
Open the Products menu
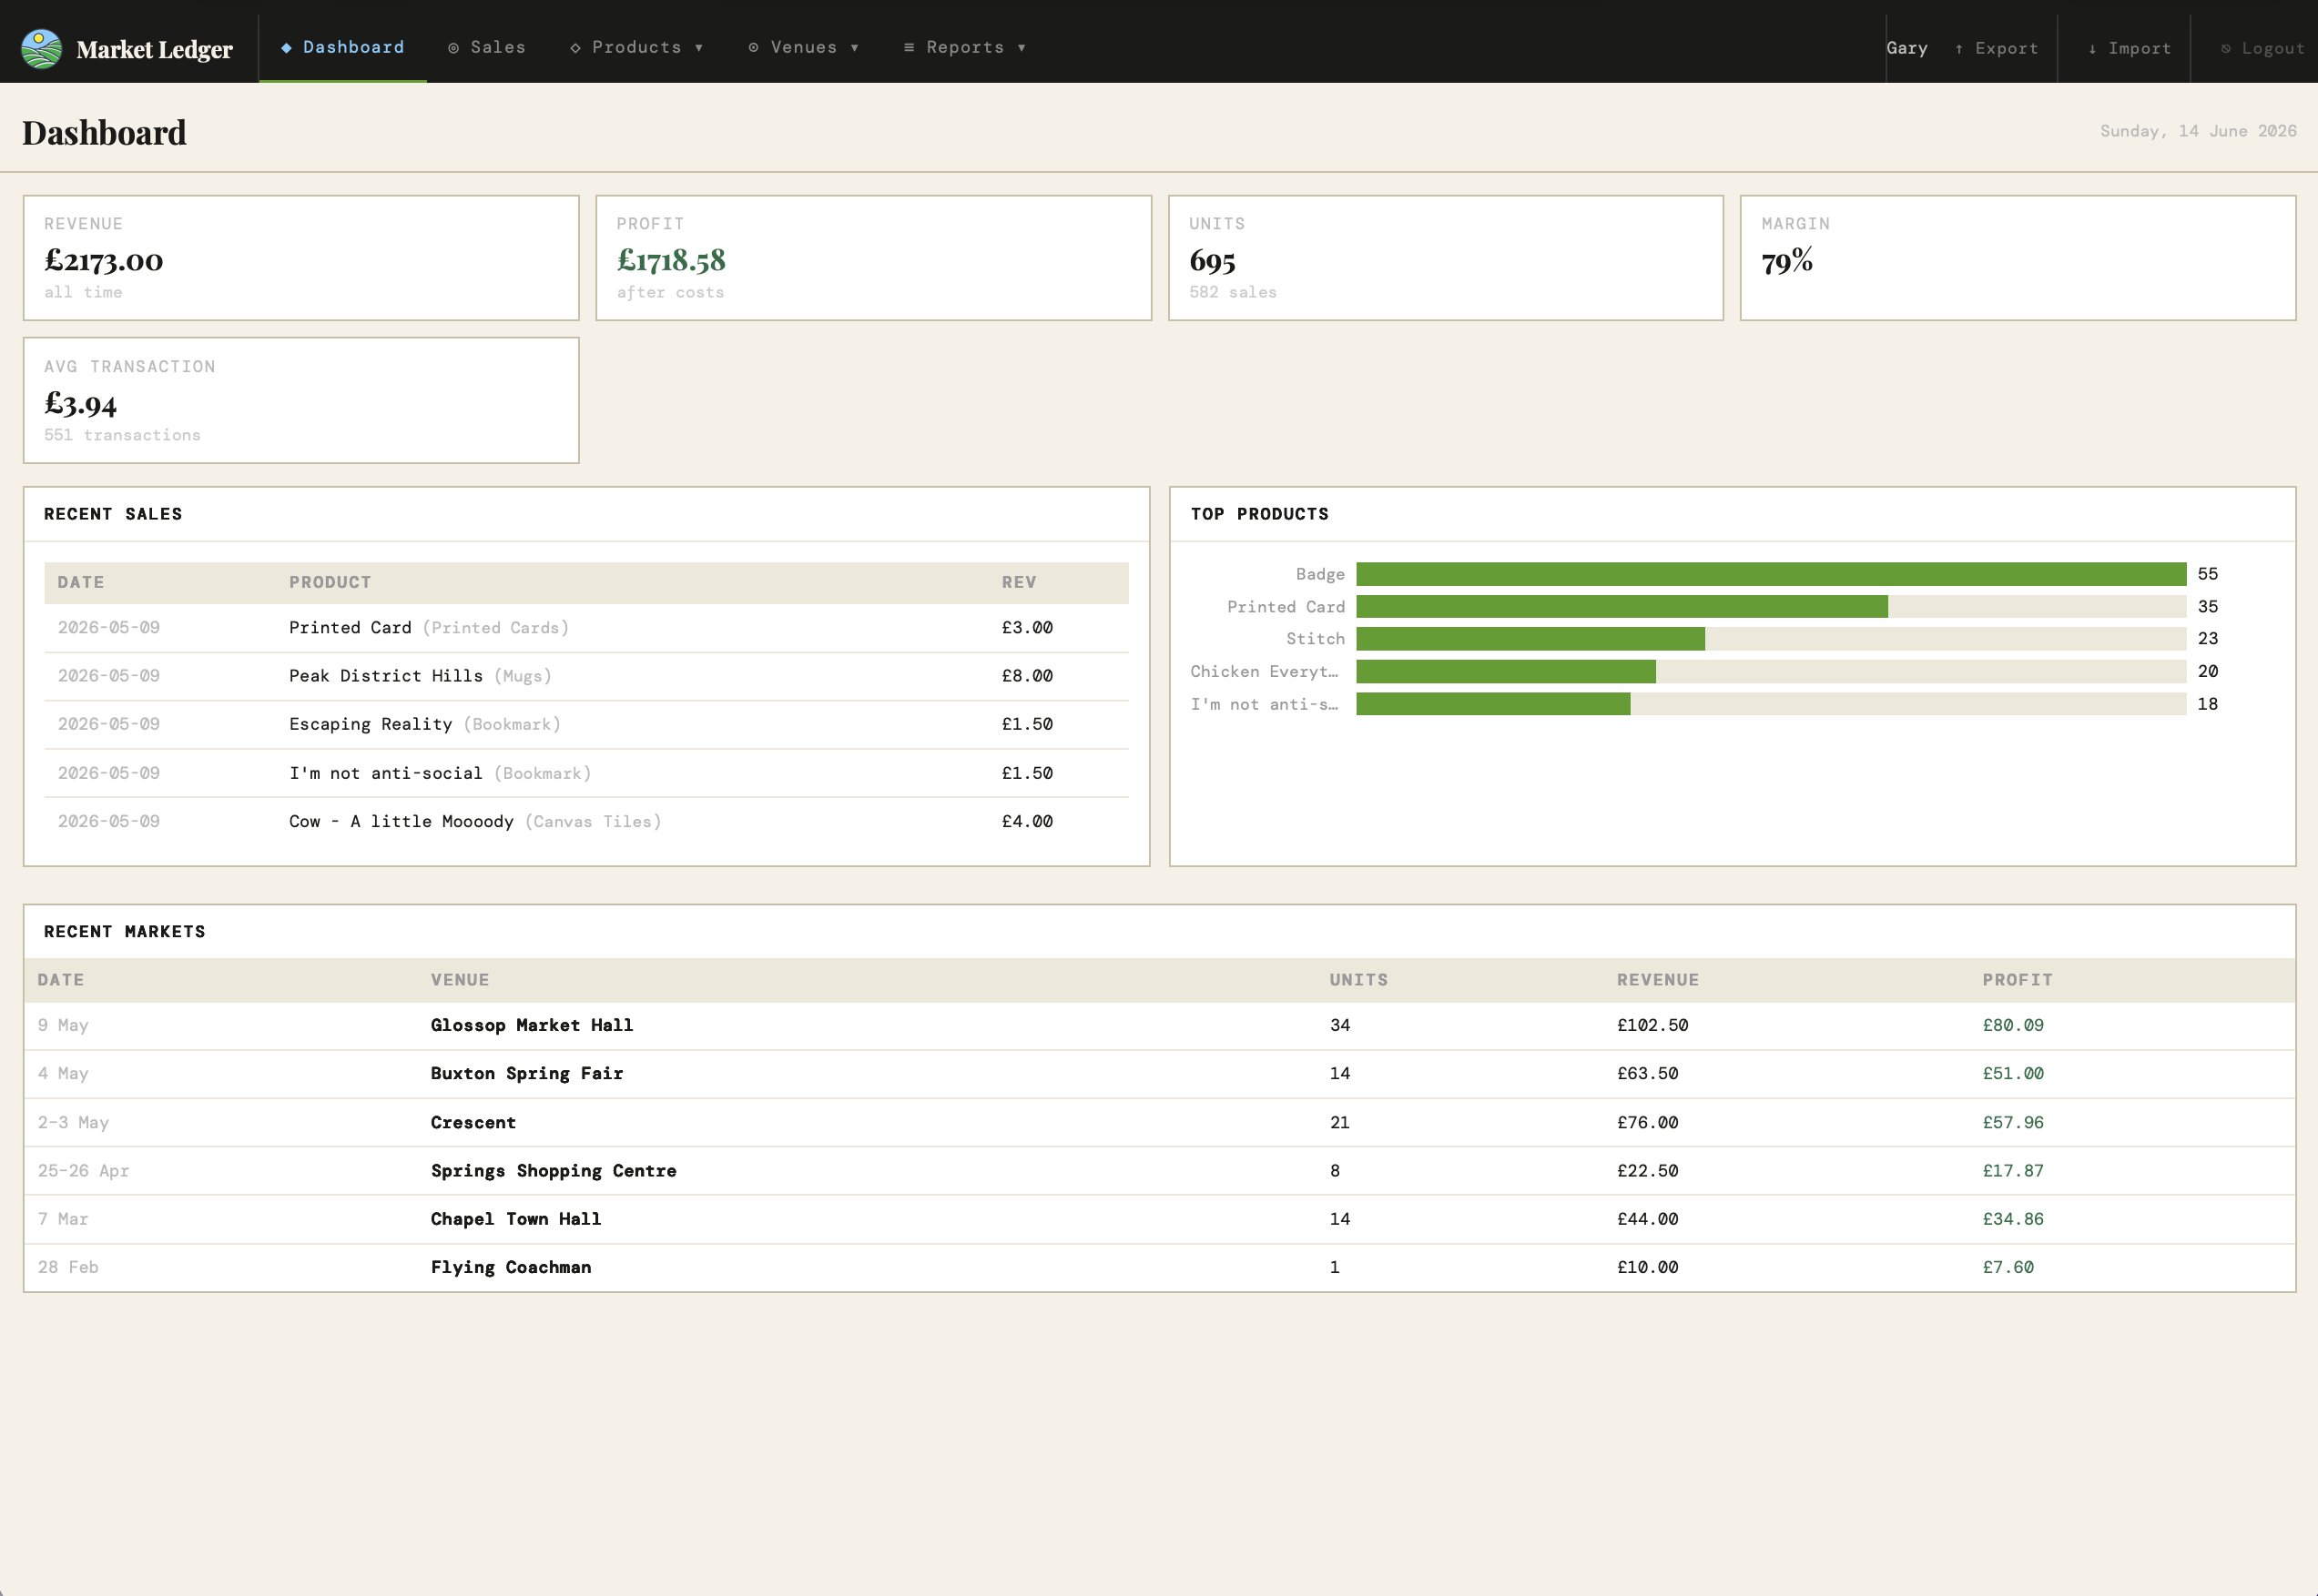pyautogui.click(x=637, y=47)
